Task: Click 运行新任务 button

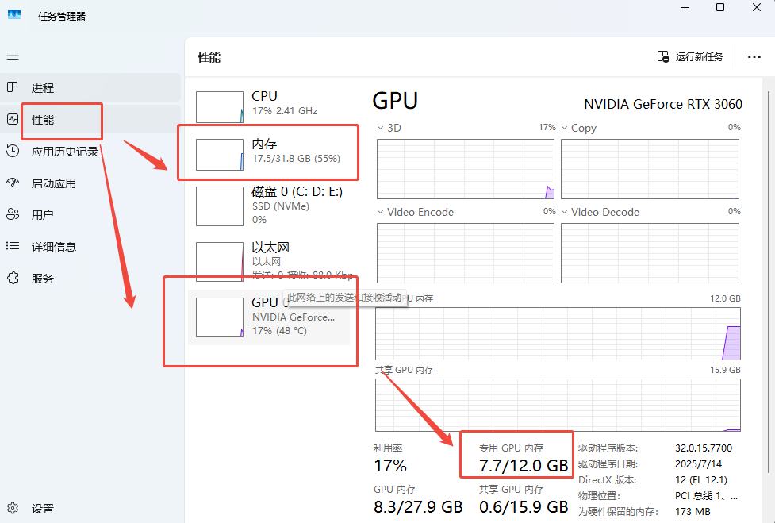Action: pos(690,57)
